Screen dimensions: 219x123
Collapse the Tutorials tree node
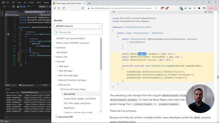(55, 61)
